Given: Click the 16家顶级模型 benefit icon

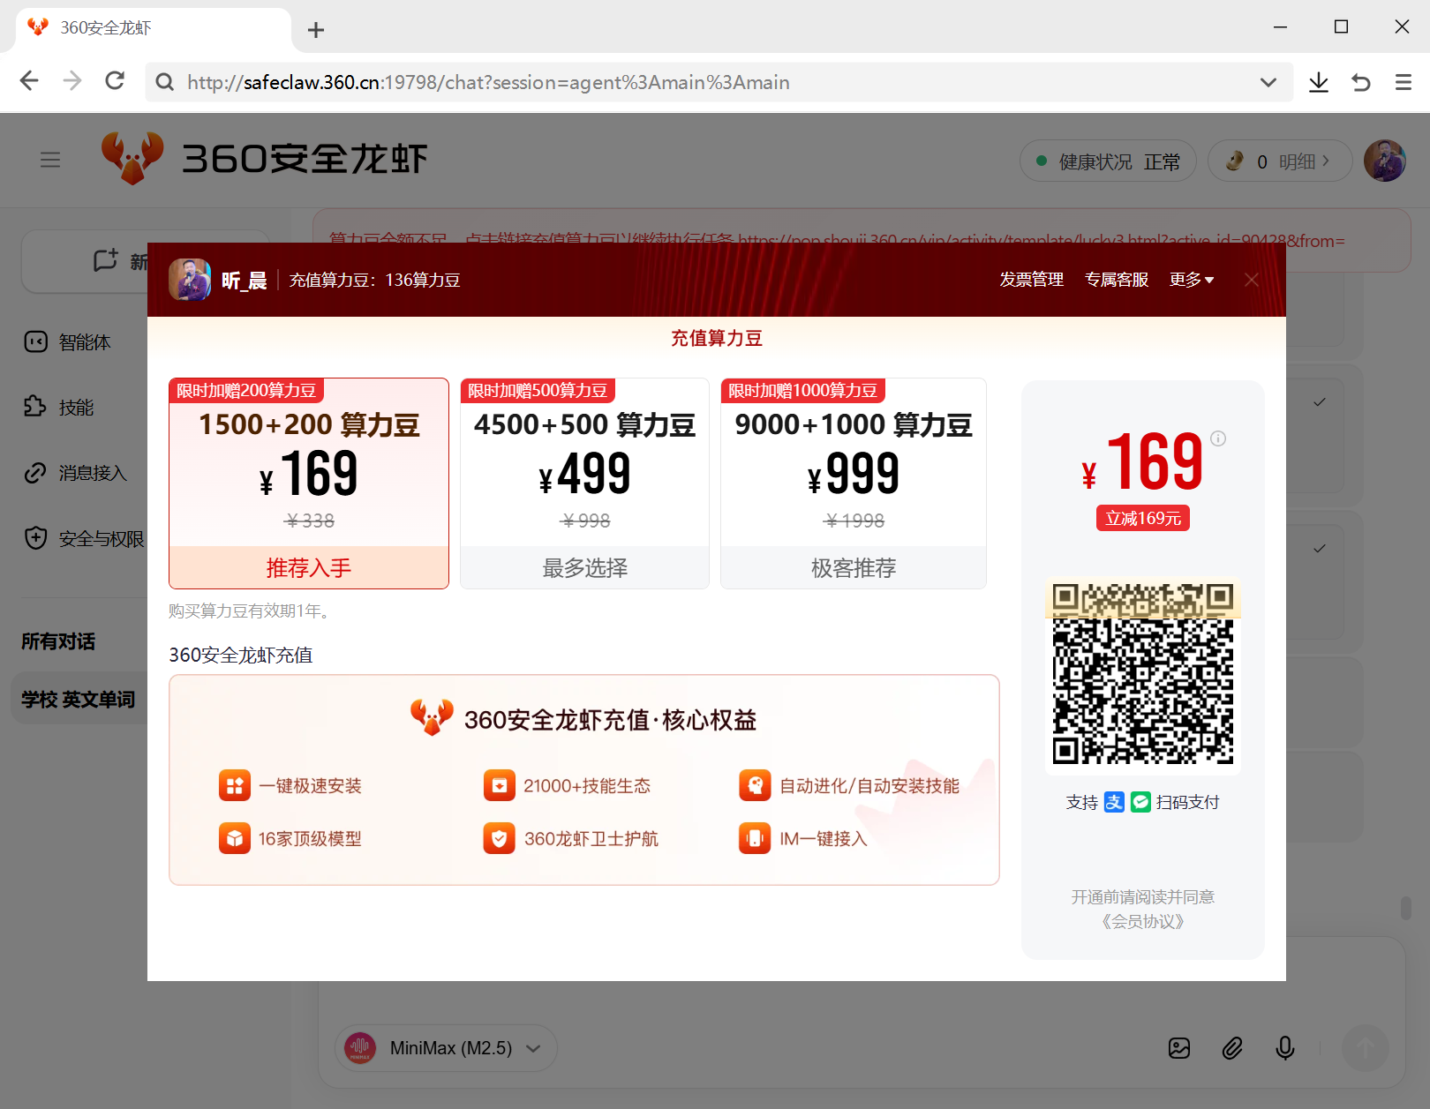Looking at the screenshot, I should (234, 838).
